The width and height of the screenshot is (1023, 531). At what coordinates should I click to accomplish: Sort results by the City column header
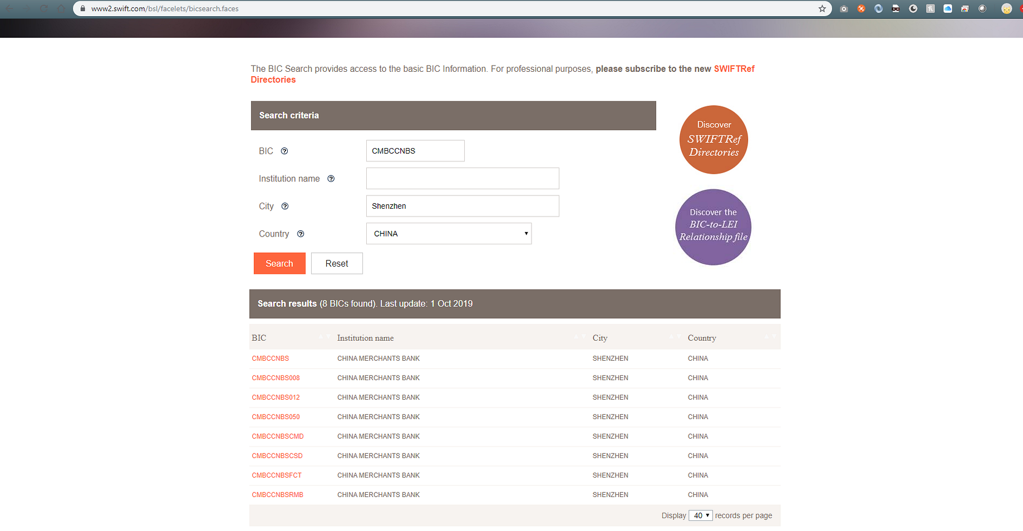(x=600, y=338)
